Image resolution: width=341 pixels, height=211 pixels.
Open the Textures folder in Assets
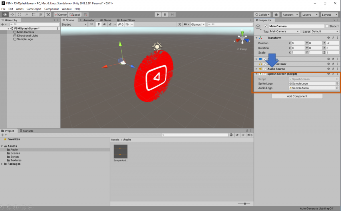tap(16, 160)
